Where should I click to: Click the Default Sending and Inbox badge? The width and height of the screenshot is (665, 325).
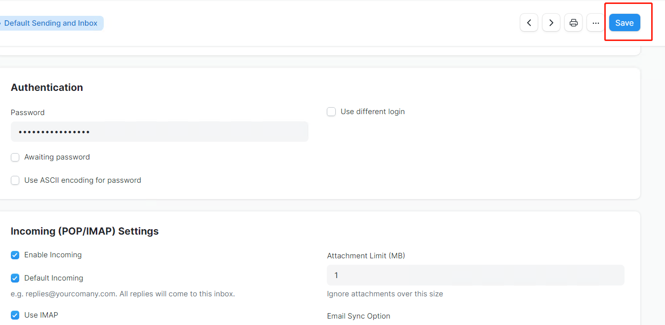pos(51,23)
